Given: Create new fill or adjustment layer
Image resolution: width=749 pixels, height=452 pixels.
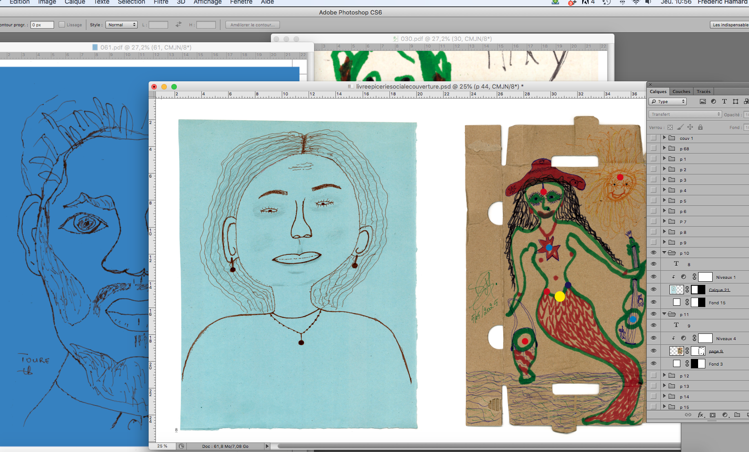Looking at the screenshot, I should pos(725,415).
